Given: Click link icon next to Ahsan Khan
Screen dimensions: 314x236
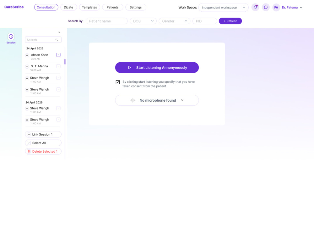Looking at the screenshot, I should pyautogui.click(x=27, y=55).
